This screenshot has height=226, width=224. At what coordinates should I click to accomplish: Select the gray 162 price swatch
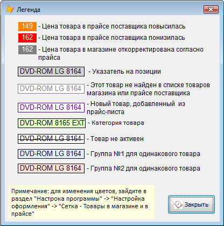[27, 50]
